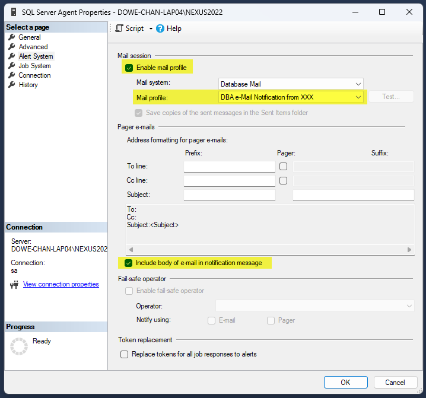Screen dimensions: 426x398
Task: Click the SQL Server Agent title bar icon
Action: 11,12
